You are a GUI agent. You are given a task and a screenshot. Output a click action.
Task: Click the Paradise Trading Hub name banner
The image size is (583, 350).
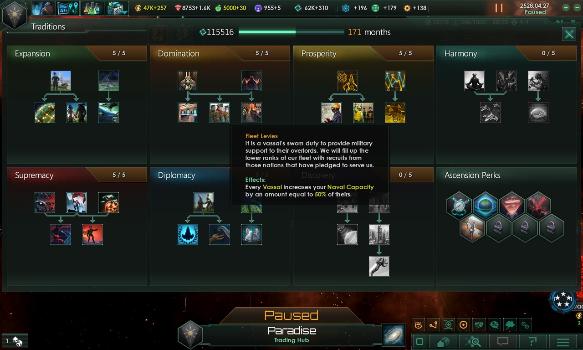click(291, 335)
